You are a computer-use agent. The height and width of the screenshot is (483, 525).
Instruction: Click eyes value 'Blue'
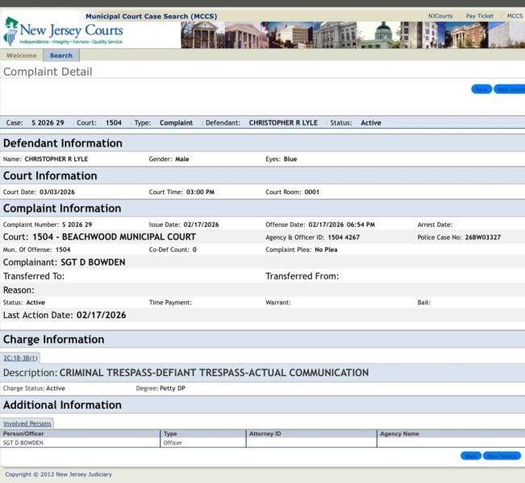click(290, 159)
